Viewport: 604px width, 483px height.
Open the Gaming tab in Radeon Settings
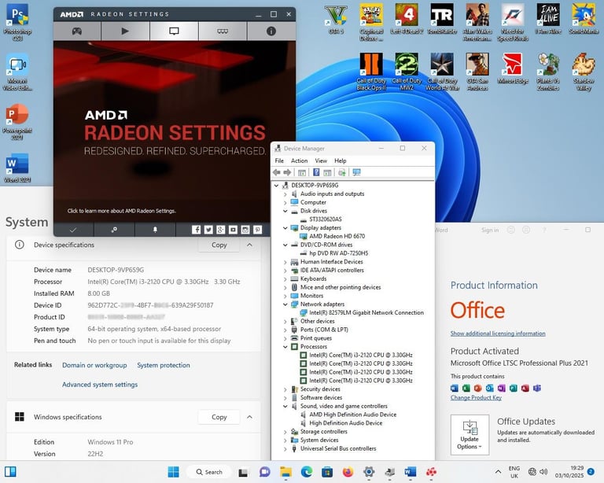[77, 31]
